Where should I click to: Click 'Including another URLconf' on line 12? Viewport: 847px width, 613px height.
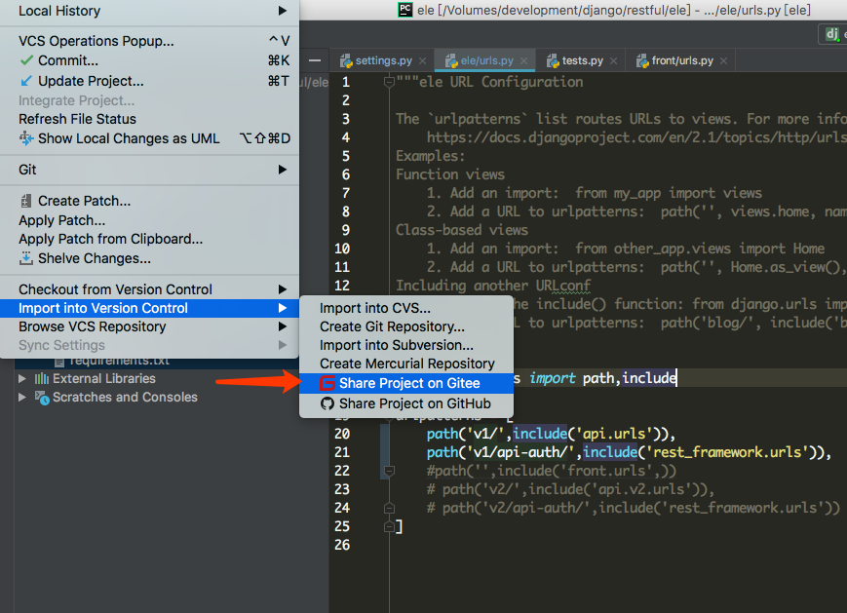pyautogui.click(x=493, y=286)
